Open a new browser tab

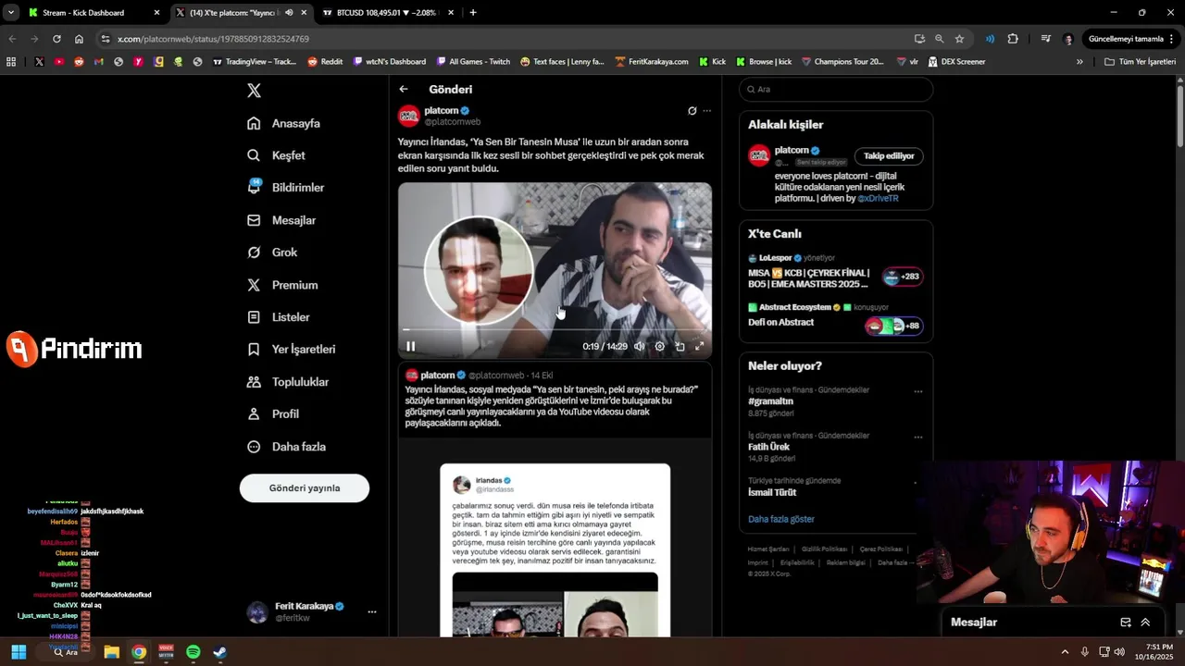(473, 13)
